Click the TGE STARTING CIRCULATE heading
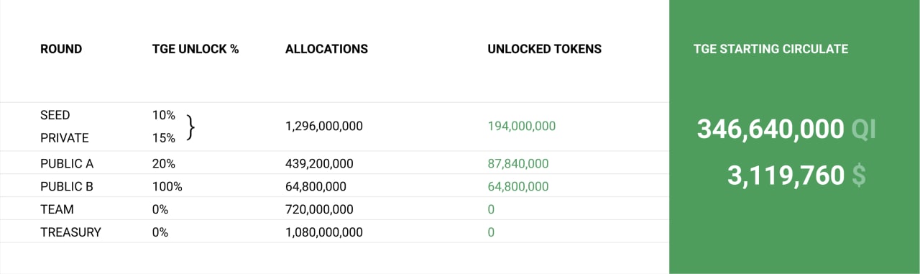The width and height of the screenshot is (920, 274). click(770, 50)
